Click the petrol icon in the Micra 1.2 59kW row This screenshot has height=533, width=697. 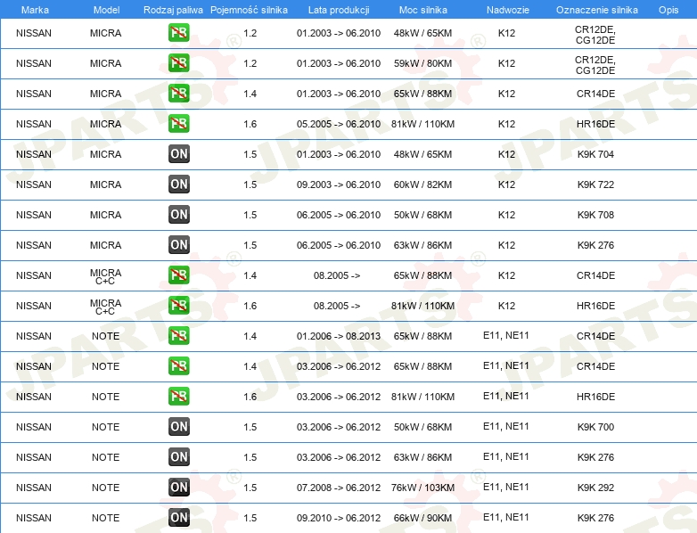pyautogui.click(x=178, y=63)
